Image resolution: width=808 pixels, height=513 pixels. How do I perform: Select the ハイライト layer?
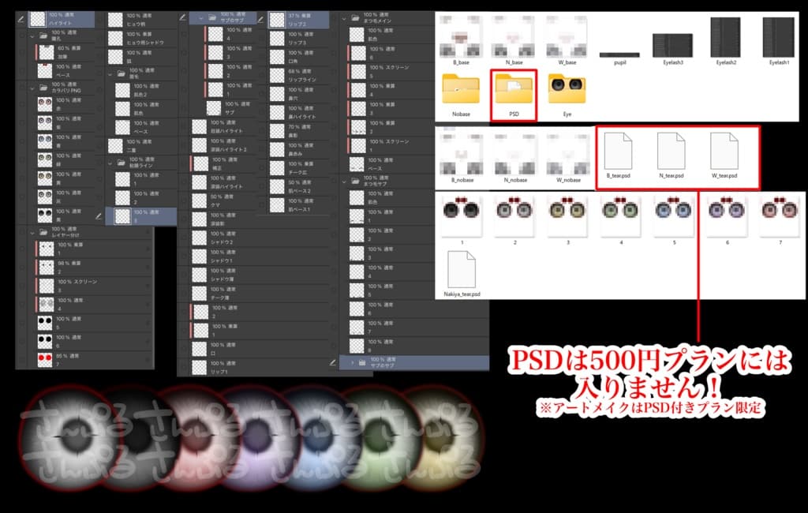click(62, 20)
